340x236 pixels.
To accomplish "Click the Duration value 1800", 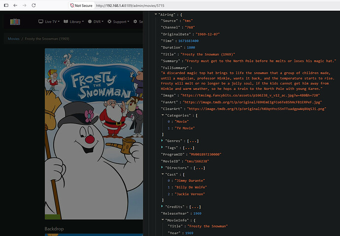I will point(191,48).
